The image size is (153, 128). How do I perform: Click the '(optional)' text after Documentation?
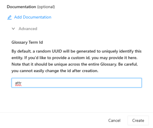(x=46, y=7)
